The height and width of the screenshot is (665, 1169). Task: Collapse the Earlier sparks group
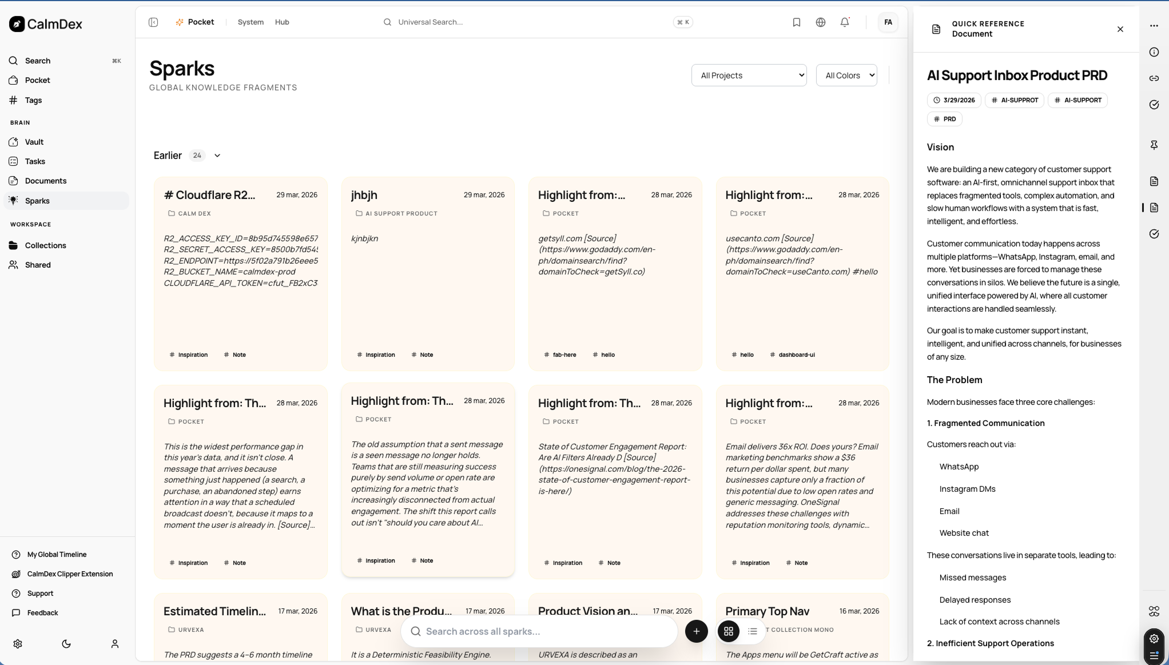coord(217,155)
